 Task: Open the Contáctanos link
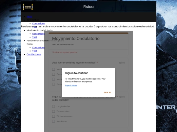(34, 54)
